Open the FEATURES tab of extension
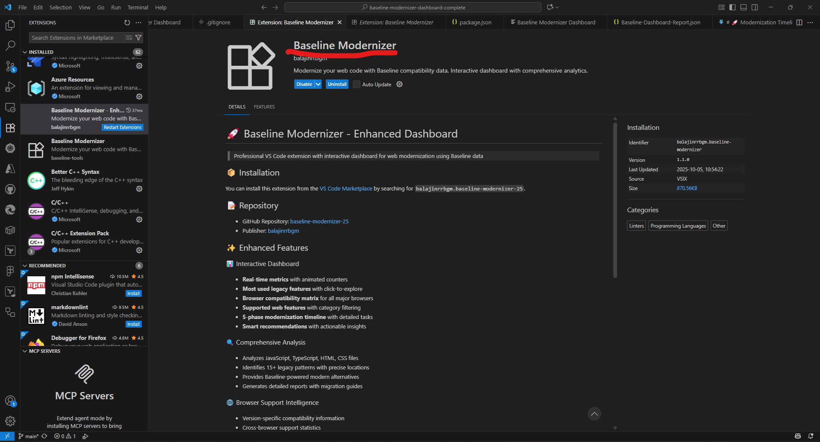Image resolution: width=820 pixels, height=442 pixels. pyautogui.click(x=264, y=107)
